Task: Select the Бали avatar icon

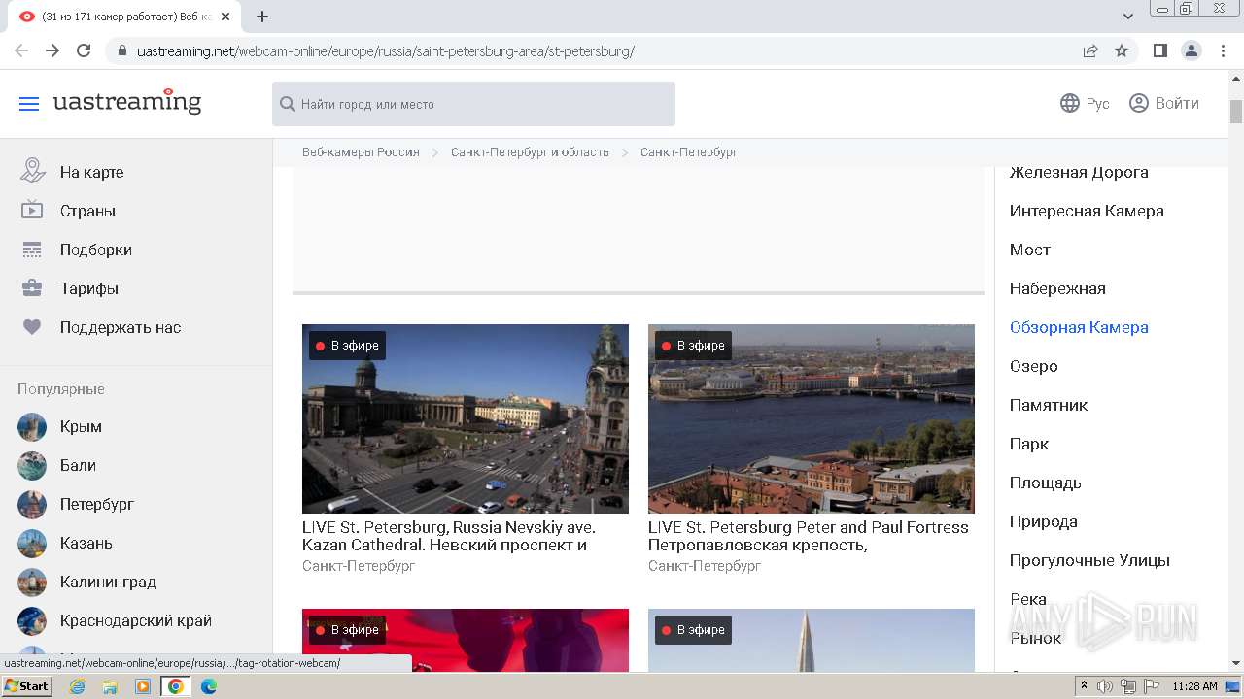Action: [32, 466]
